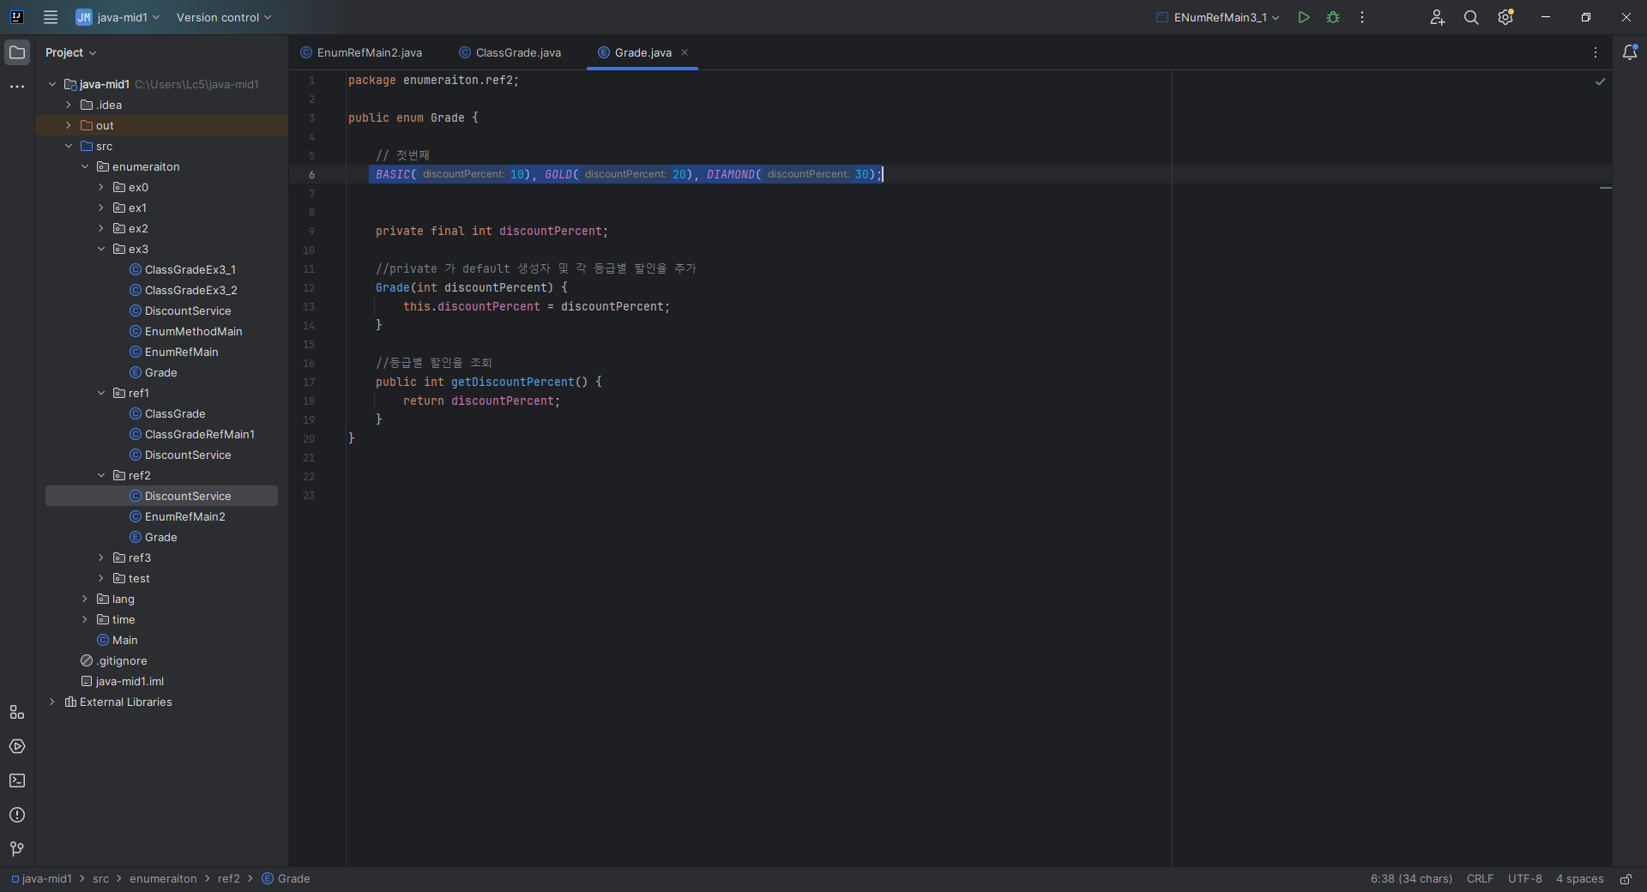Click Grade breadcrumb in navigation bar
The height and width of the screenshot is (892, 1647).
(286, 879)
